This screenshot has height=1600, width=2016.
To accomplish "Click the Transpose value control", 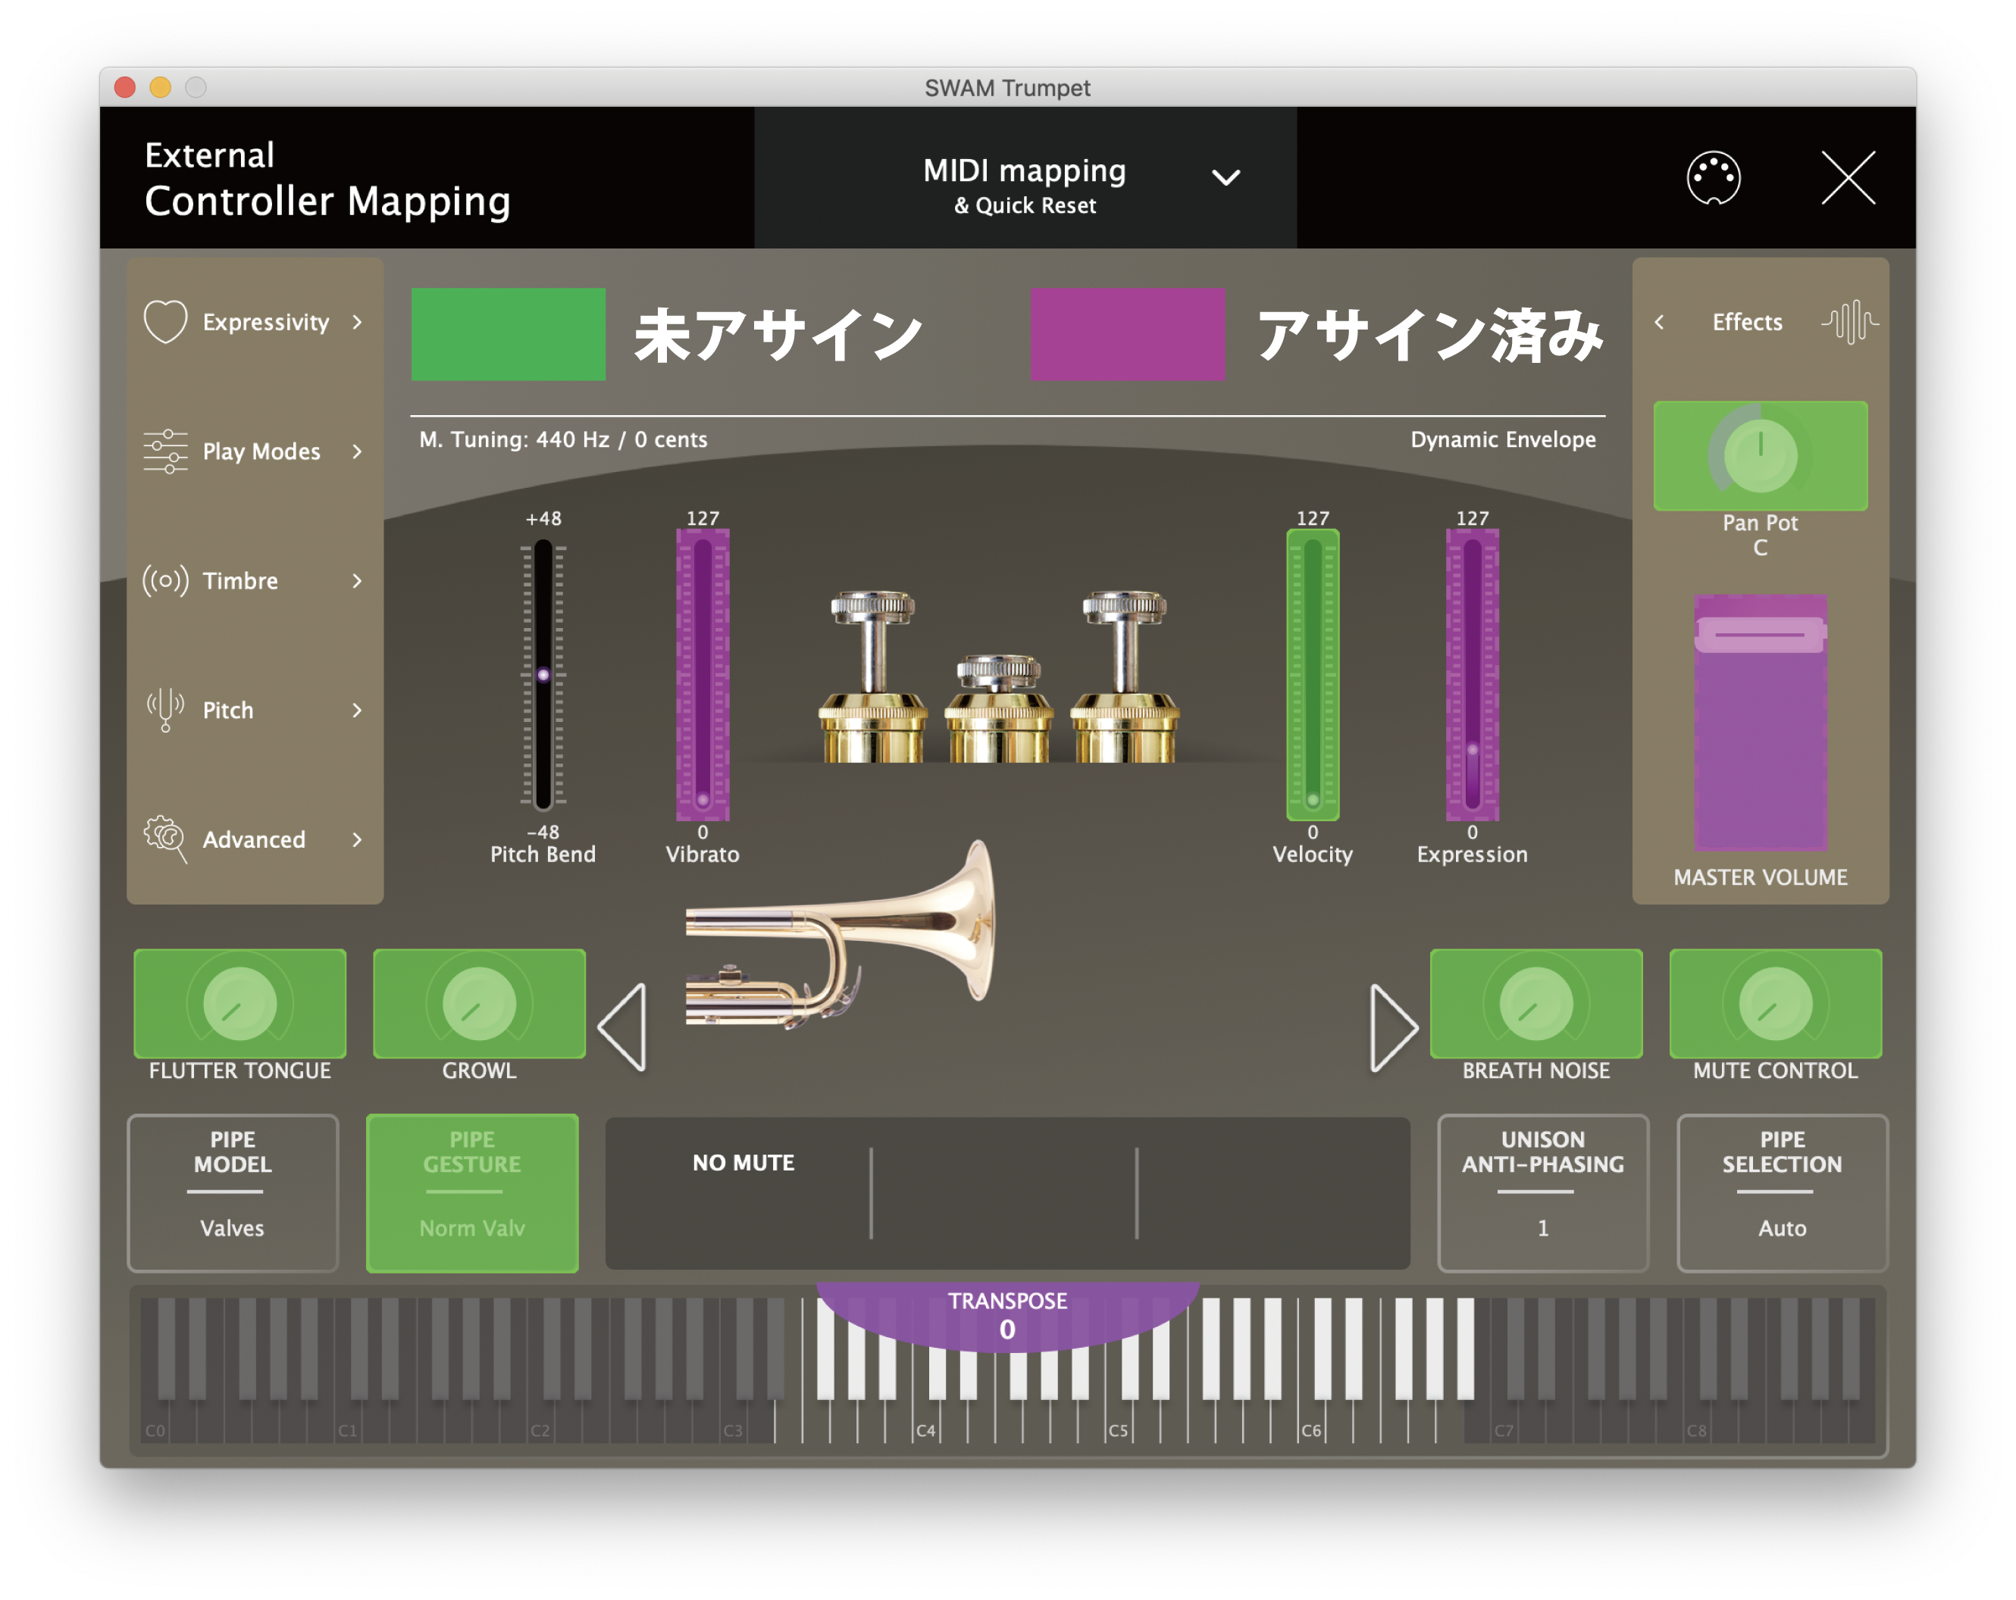I will click(x=1007, y=1316).
